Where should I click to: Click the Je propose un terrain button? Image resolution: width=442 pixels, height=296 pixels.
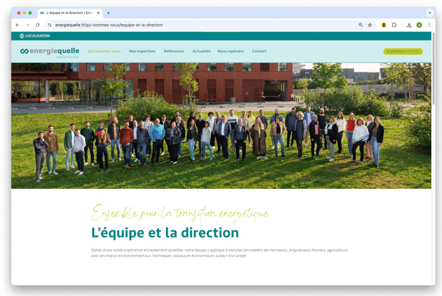point(403,51)
